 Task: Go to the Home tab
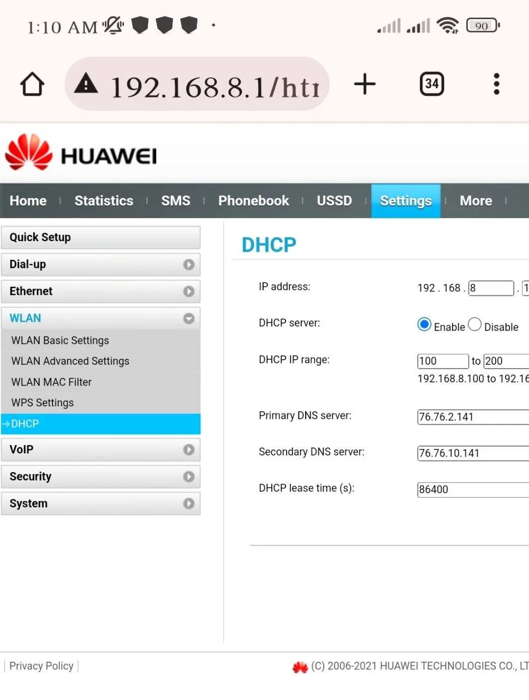click(28, 201)
